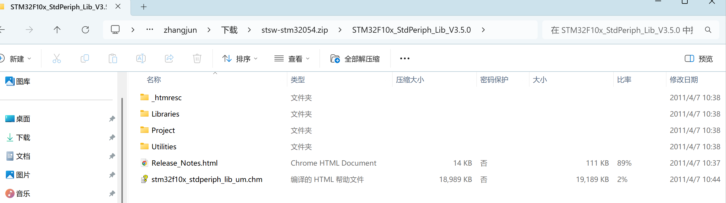Viewport: 726px width, 203px height.
Task: Click the Rename icon in toolbar
Action: (141, 59)
